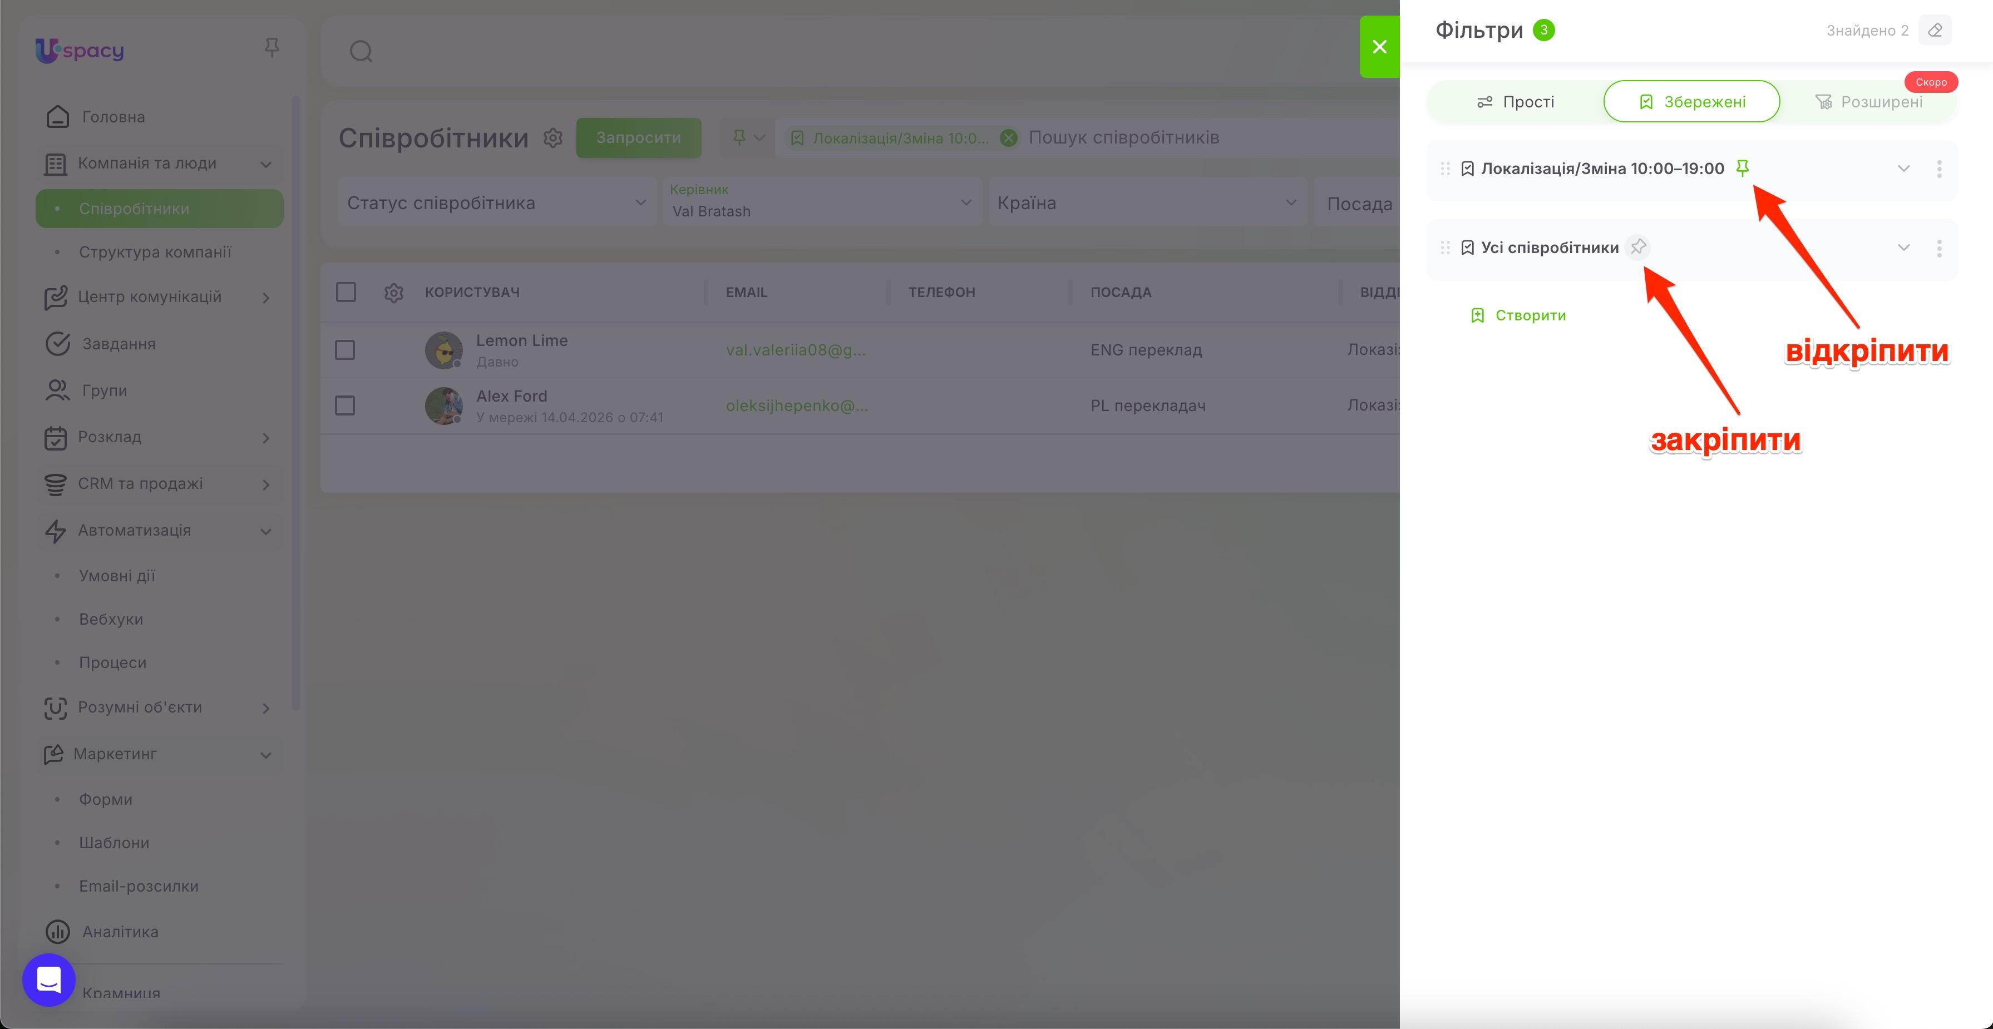Open Email-розсилки page
The width and height of the screenshot is (1993, 1029).
click(139, 886)
